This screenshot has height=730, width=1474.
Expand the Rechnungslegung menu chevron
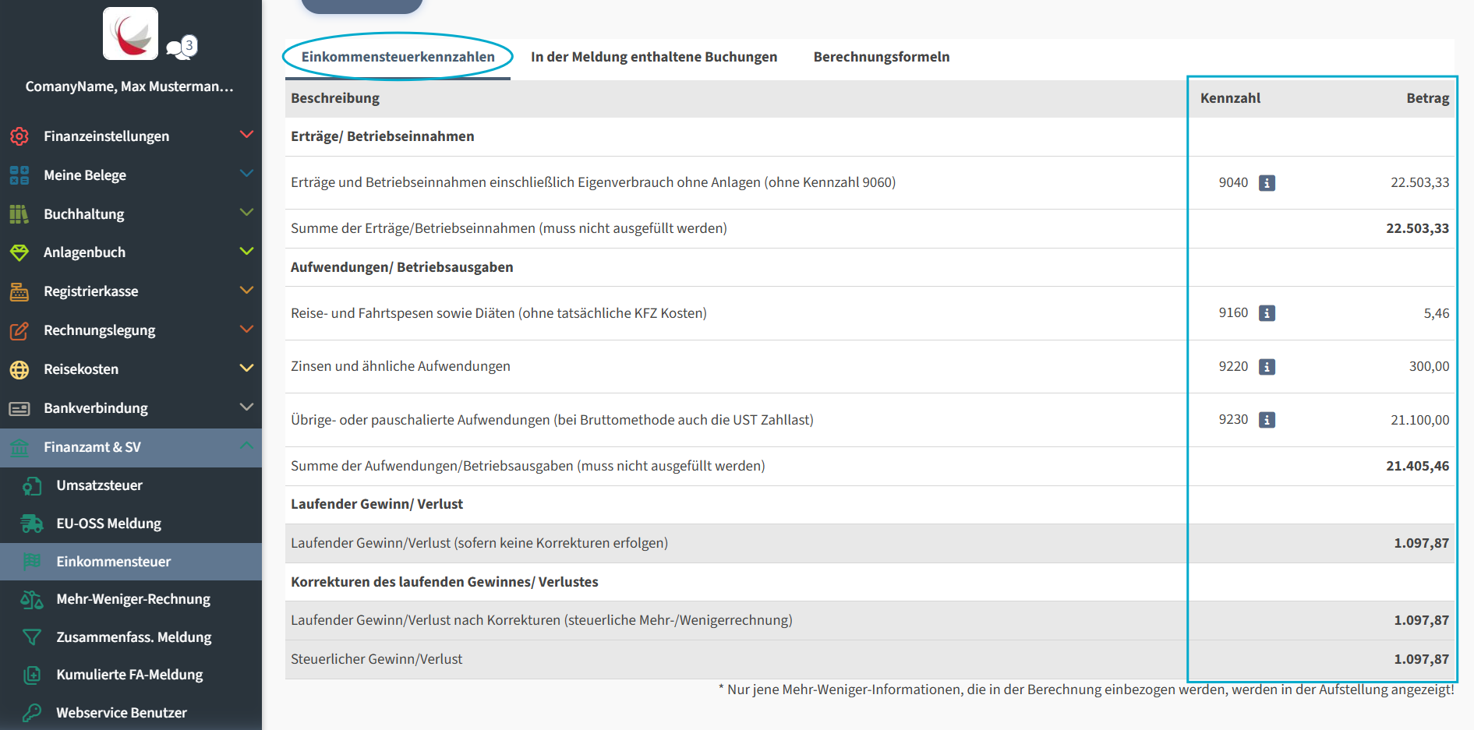247,330
